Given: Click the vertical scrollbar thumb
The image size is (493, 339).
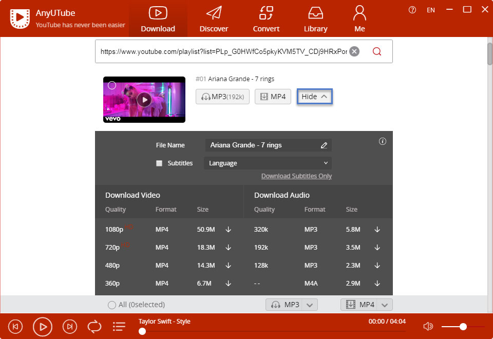Looking at the screenshot, I should click(490, 54).
